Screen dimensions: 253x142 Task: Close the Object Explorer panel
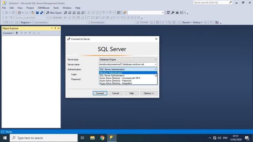tap(59, 28)
